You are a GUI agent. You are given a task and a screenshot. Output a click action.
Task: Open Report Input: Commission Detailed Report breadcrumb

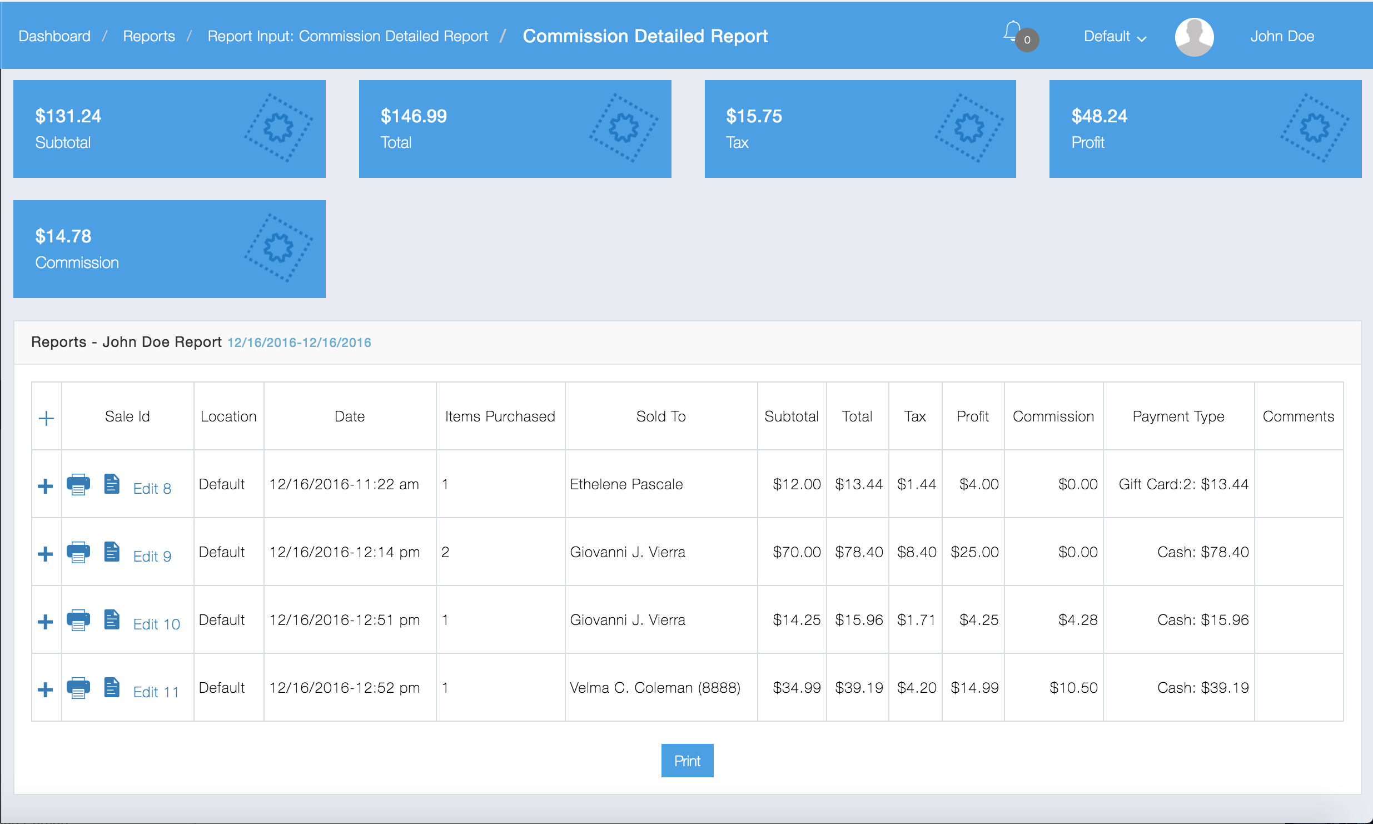pos(348,37)
